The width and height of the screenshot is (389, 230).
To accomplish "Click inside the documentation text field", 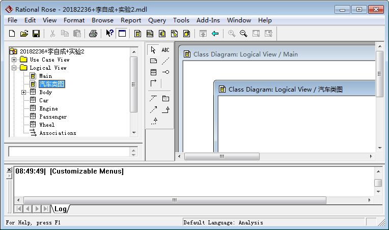I will pyautogui.click(x=69, y=152).
